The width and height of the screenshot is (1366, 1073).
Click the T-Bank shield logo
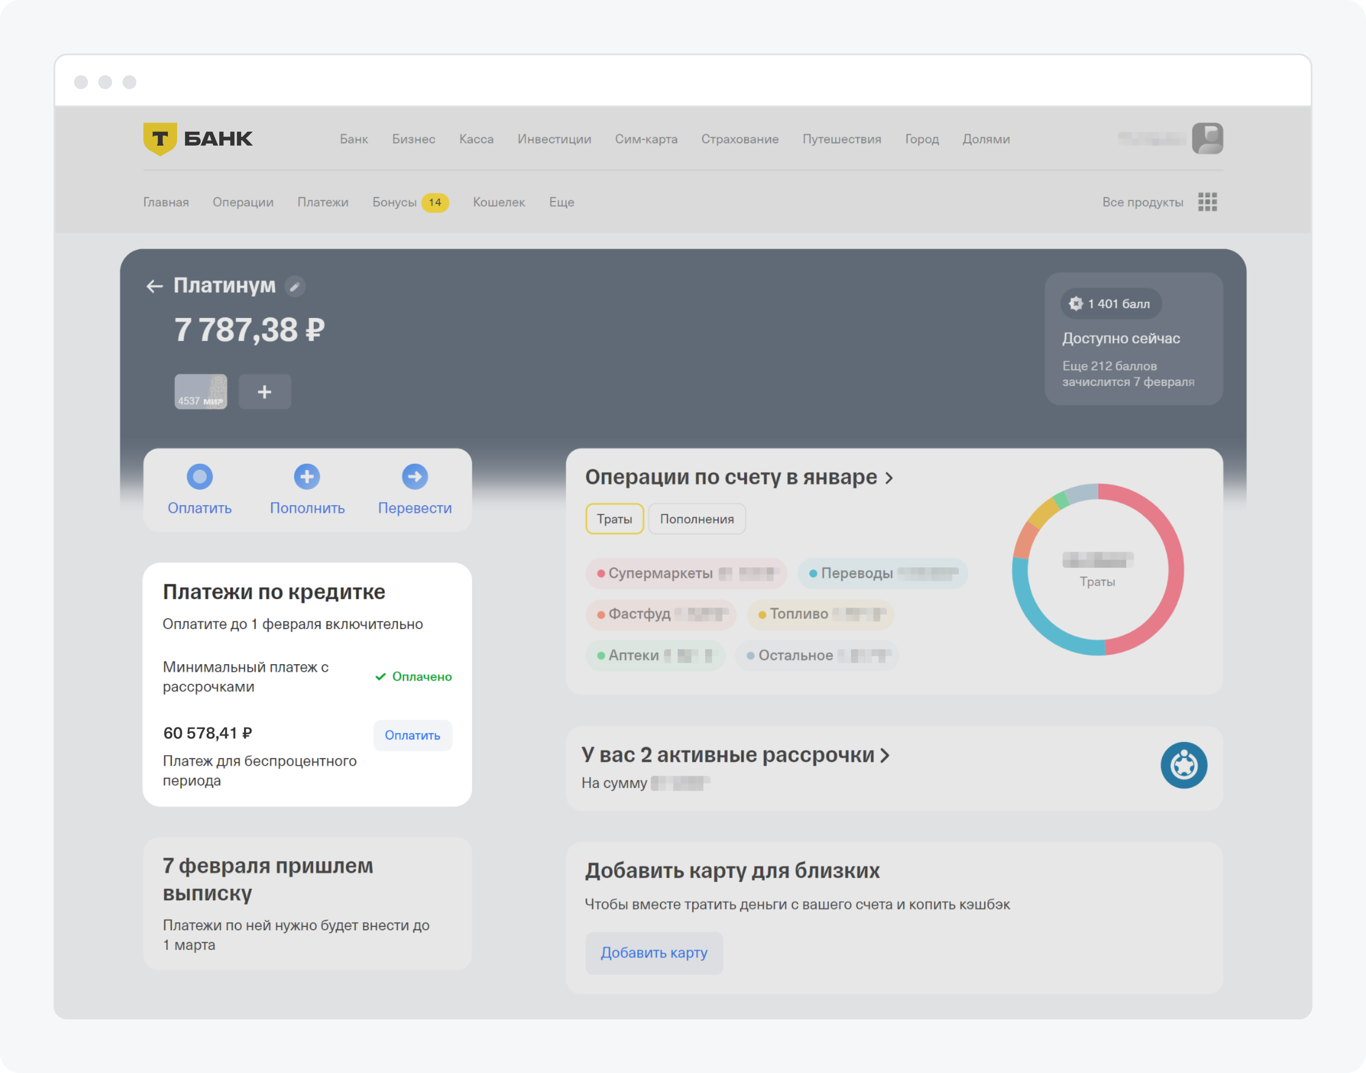pos(159,138)
